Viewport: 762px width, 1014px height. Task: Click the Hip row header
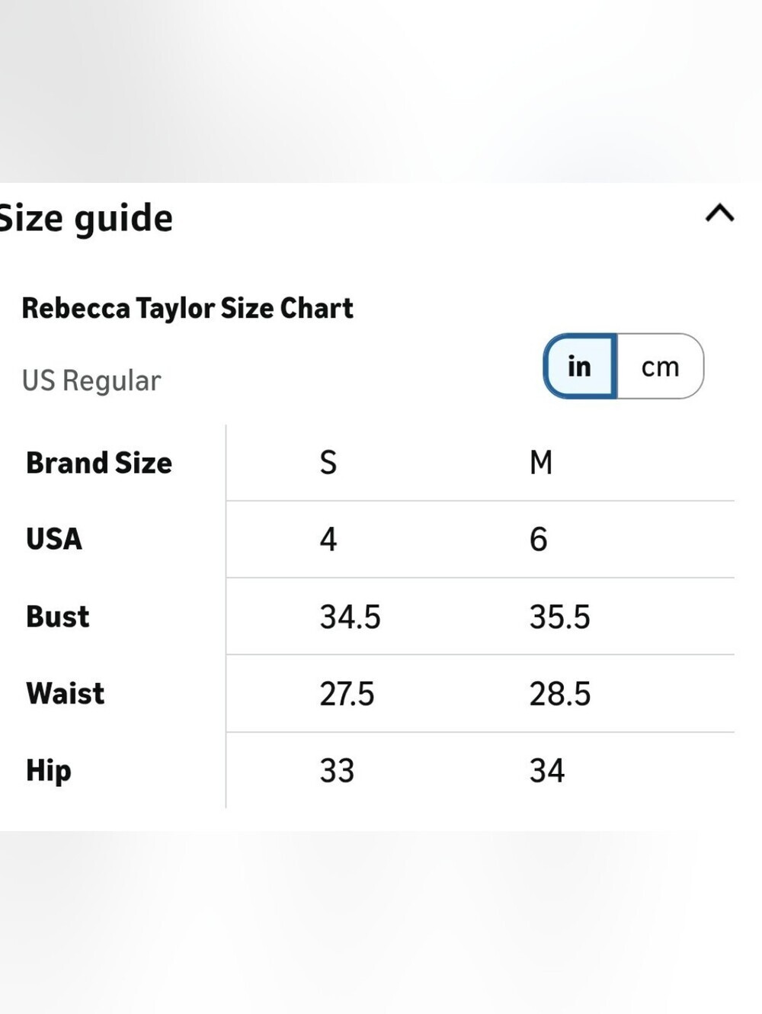coord(49,772)
